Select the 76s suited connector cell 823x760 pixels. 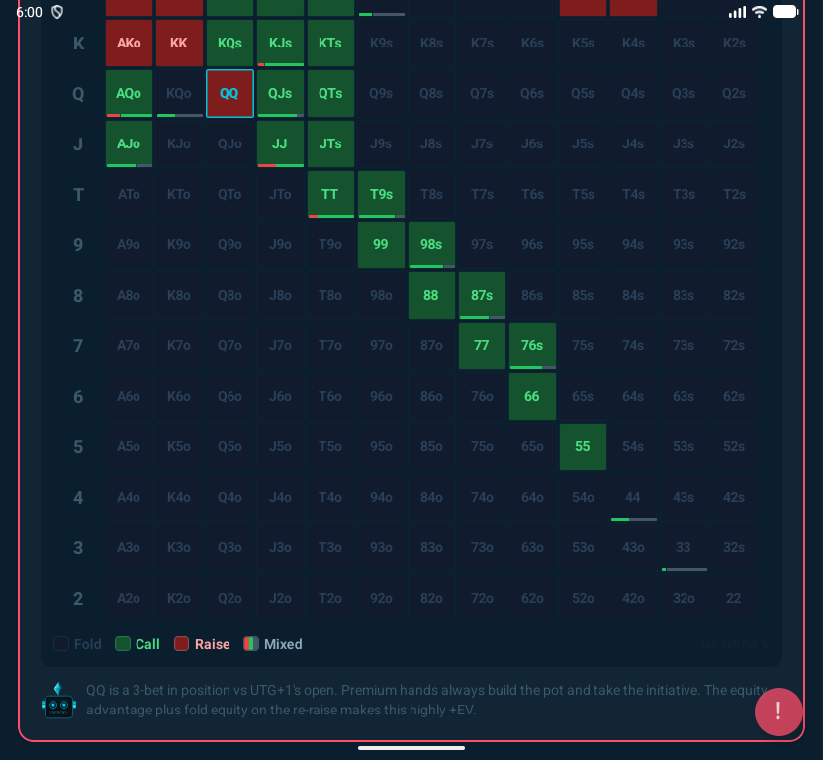(532, 346)
